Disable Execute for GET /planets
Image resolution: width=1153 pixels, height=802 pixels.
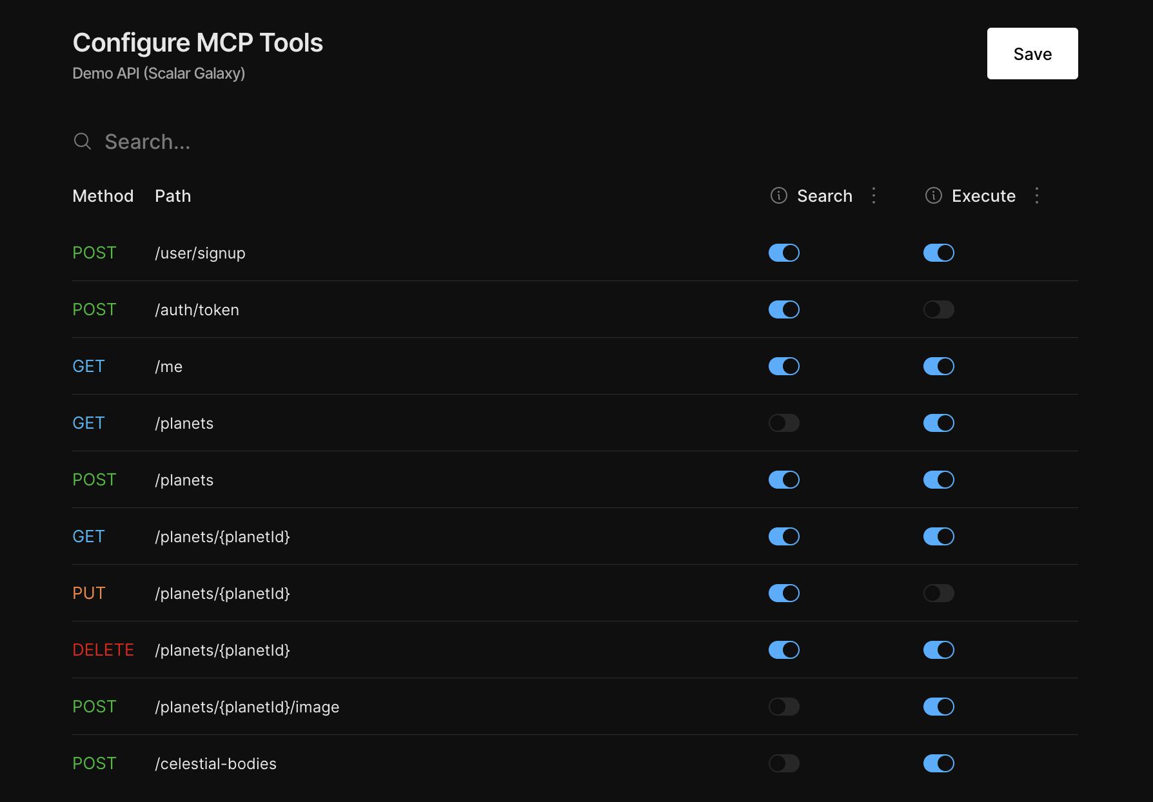(x=938, y=423)
